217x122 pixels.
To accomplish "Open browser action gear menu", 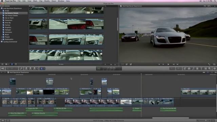I will click(x=6, y=64).
